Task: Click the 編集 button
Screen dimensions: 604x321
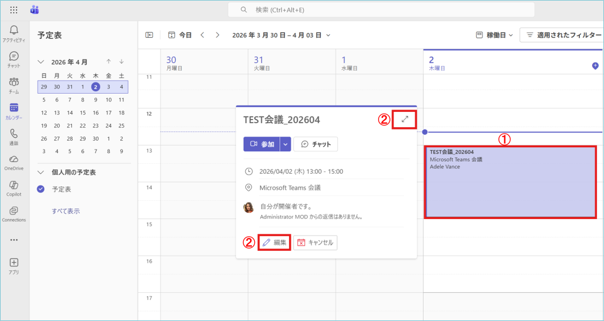Action: tap(274, 242)
